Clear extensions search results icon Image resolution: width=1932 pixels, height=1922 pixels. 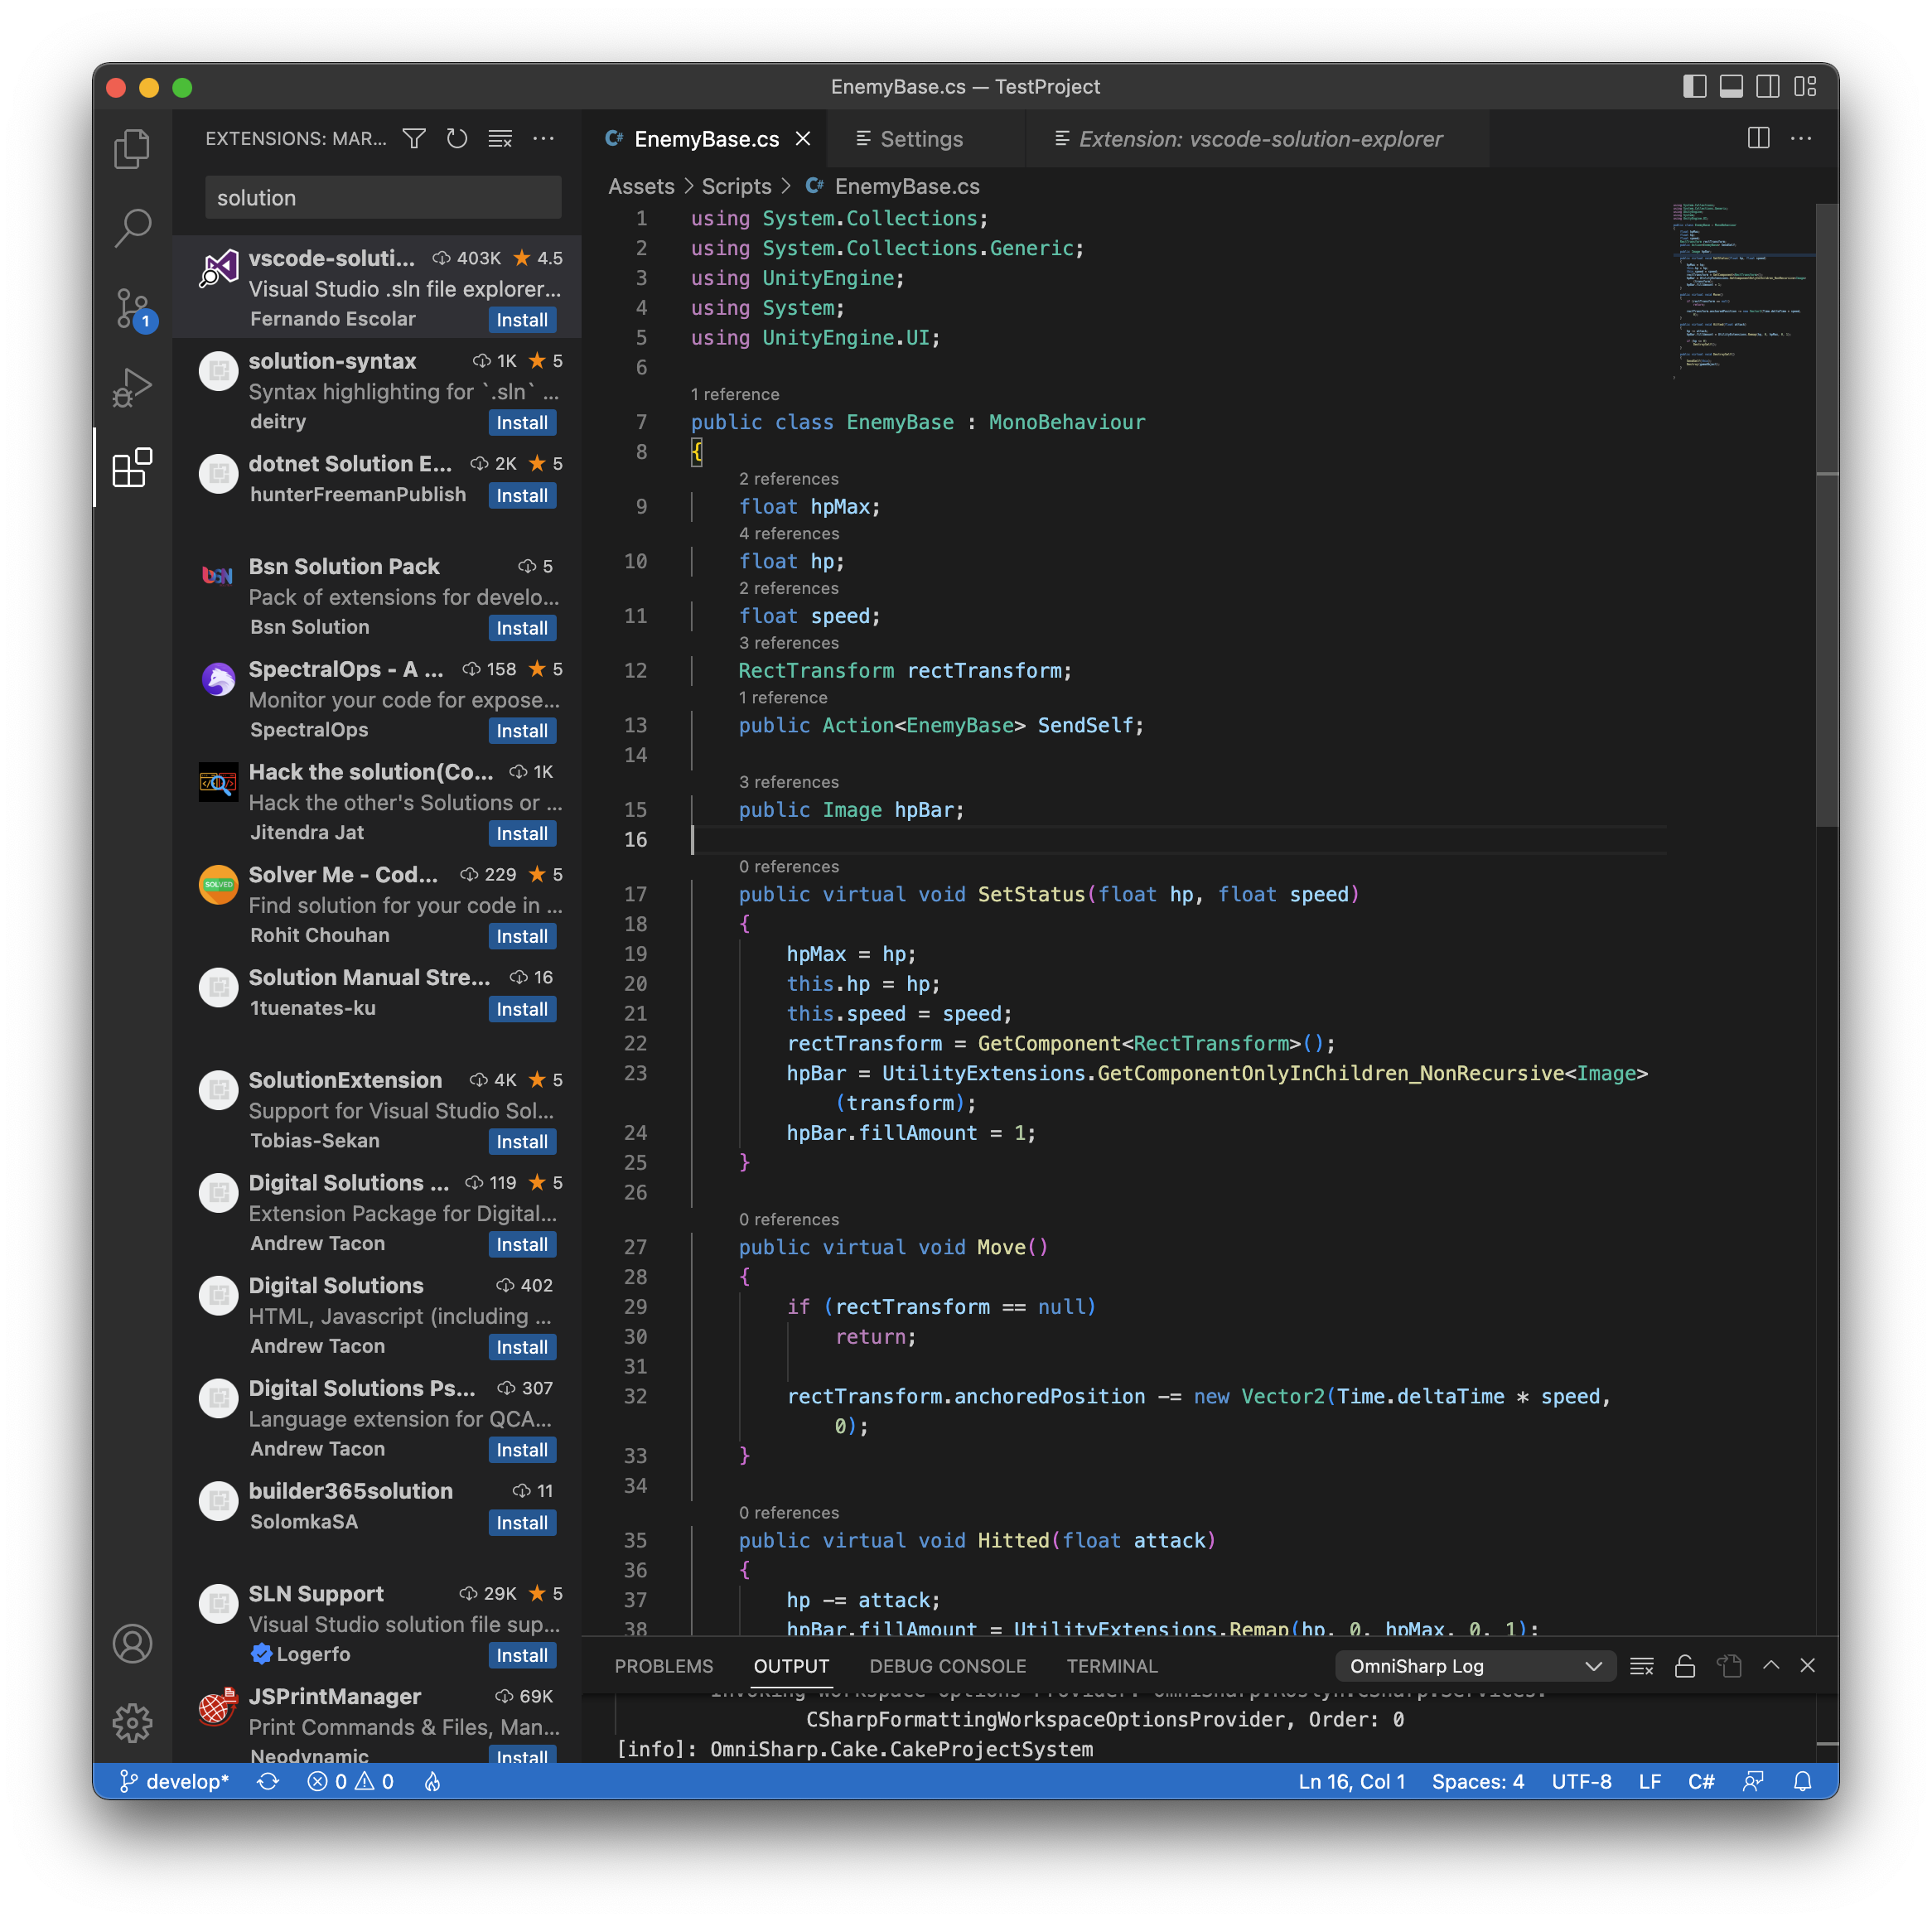pyautogui.click(x=500, y=139)
